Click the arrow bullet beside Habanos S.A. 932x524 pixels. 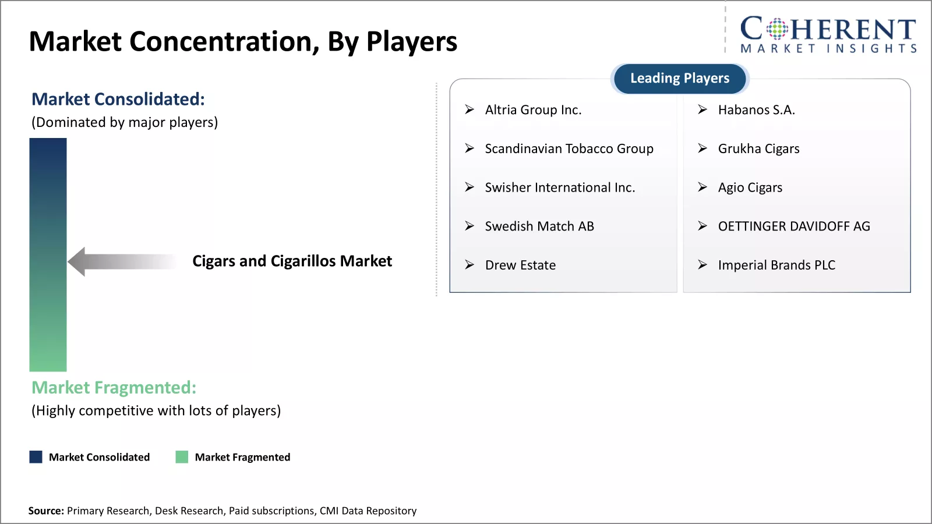click(702, 109)
